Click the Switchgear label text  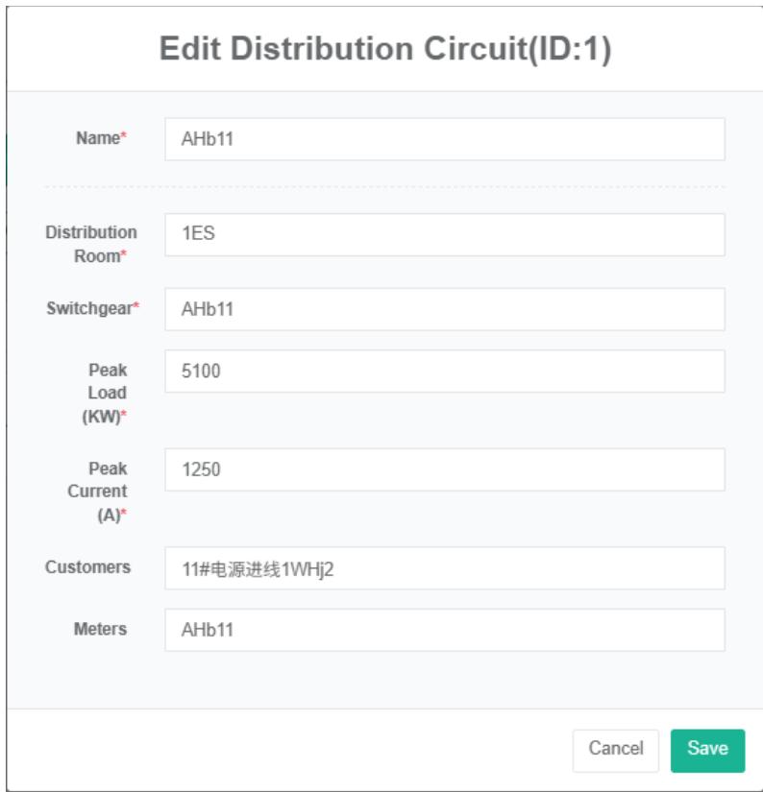click(89, 308)
